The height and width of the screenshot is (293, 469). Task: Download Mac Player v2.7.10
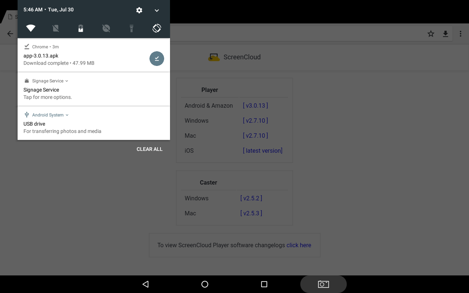click(255, 136)
